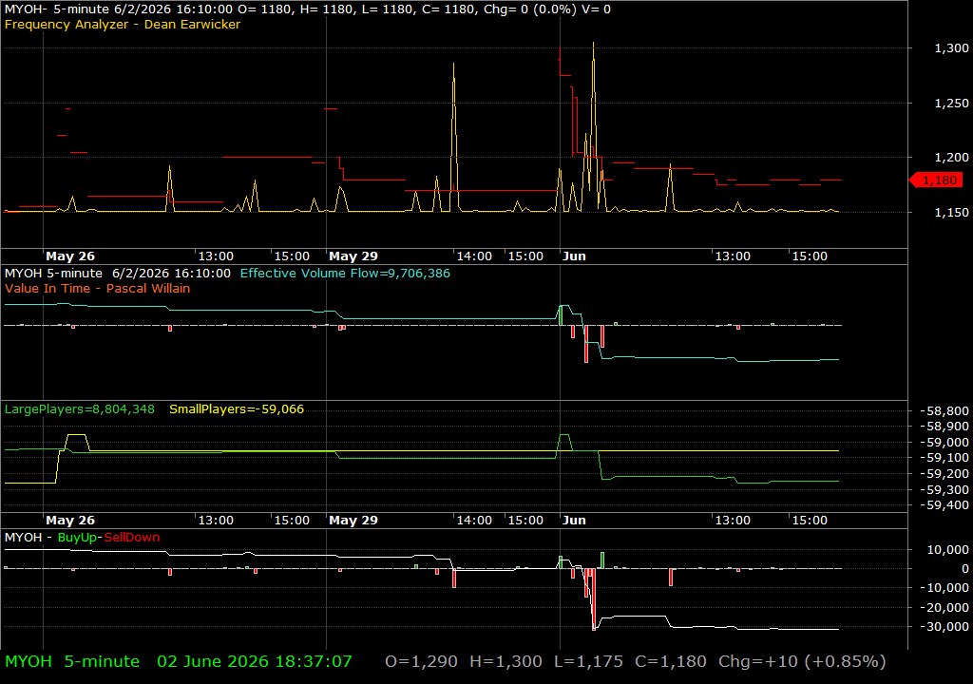Click the -59,200 axis value
This screenshot has height=684, width=973.
tap(944, 474)
